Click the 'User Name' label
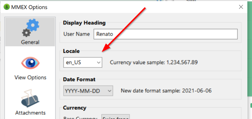 [77, 34]
